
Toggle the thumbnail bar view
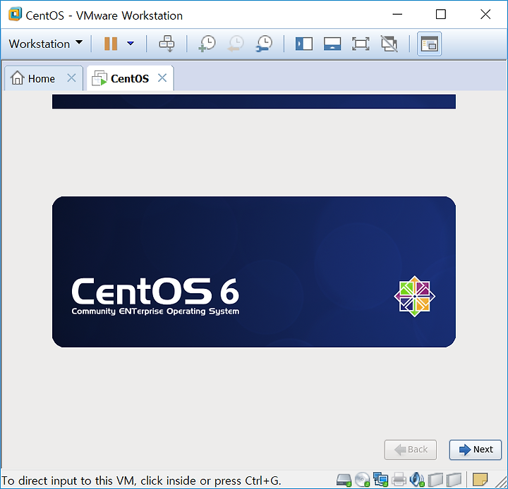[x=332, y=44]
